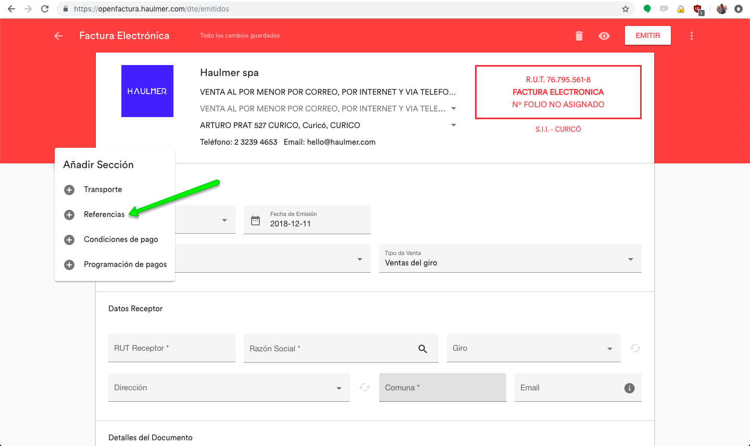Click the refresh icon beside Dirección
The width and height of the screenshot is (750, 446).
(365, 387)
